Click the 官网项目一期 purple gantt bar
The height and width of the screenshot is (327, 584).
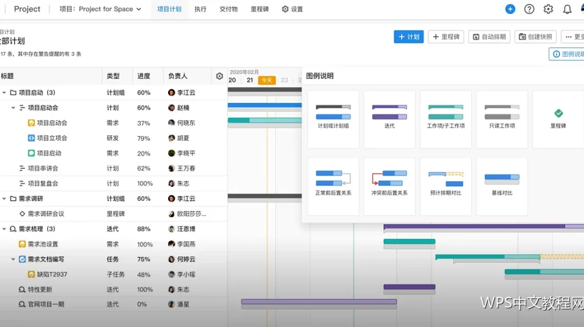point(319,302)
